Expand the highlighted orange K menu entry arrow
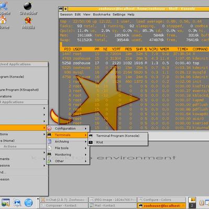The width and height of the screenshot is (209, 209). point(44,127)
